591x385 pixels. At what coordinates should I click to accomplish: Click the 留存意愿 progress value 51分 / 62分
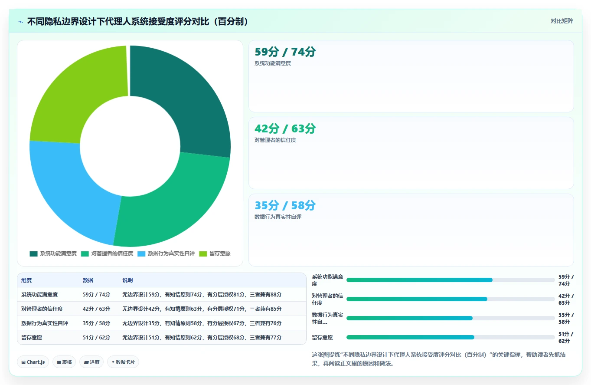[566, 337]
